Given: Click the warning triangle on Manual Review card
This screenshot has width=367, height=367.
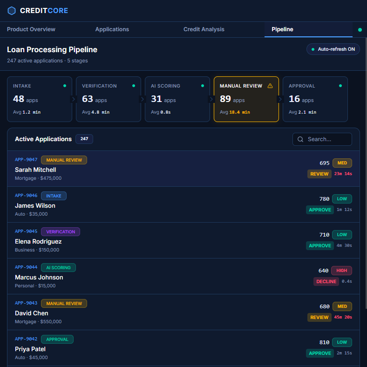Looking at the screenshot, I should 270,86.
